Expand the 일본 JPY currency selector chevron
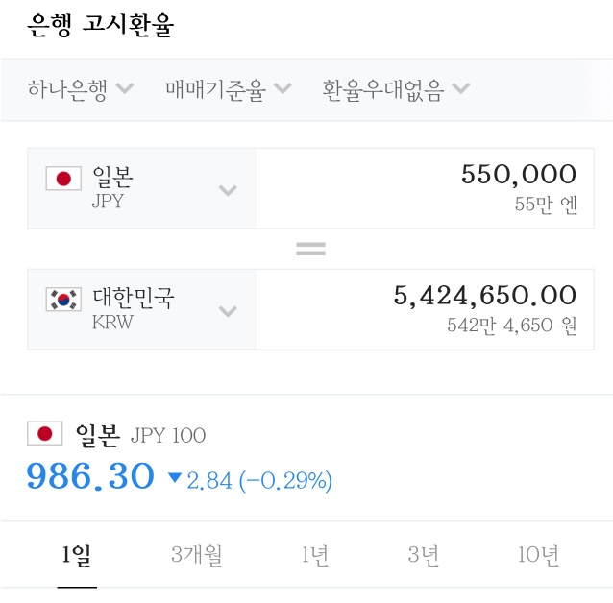Screen dimensions: 613x603 (x=228, y=189)
